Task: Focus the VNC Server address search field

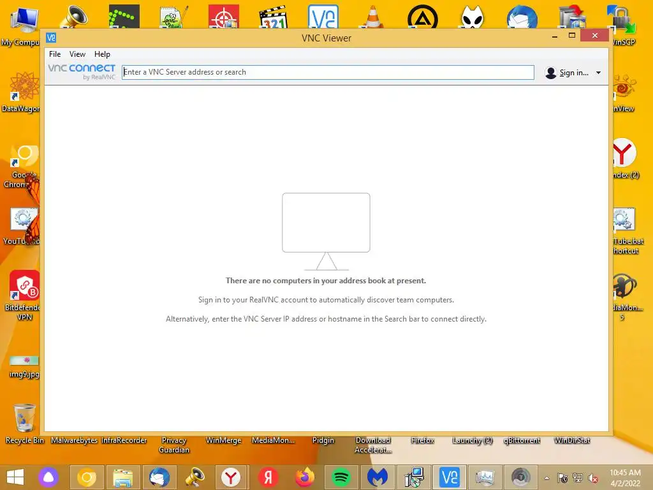Action: click(328, 72)
